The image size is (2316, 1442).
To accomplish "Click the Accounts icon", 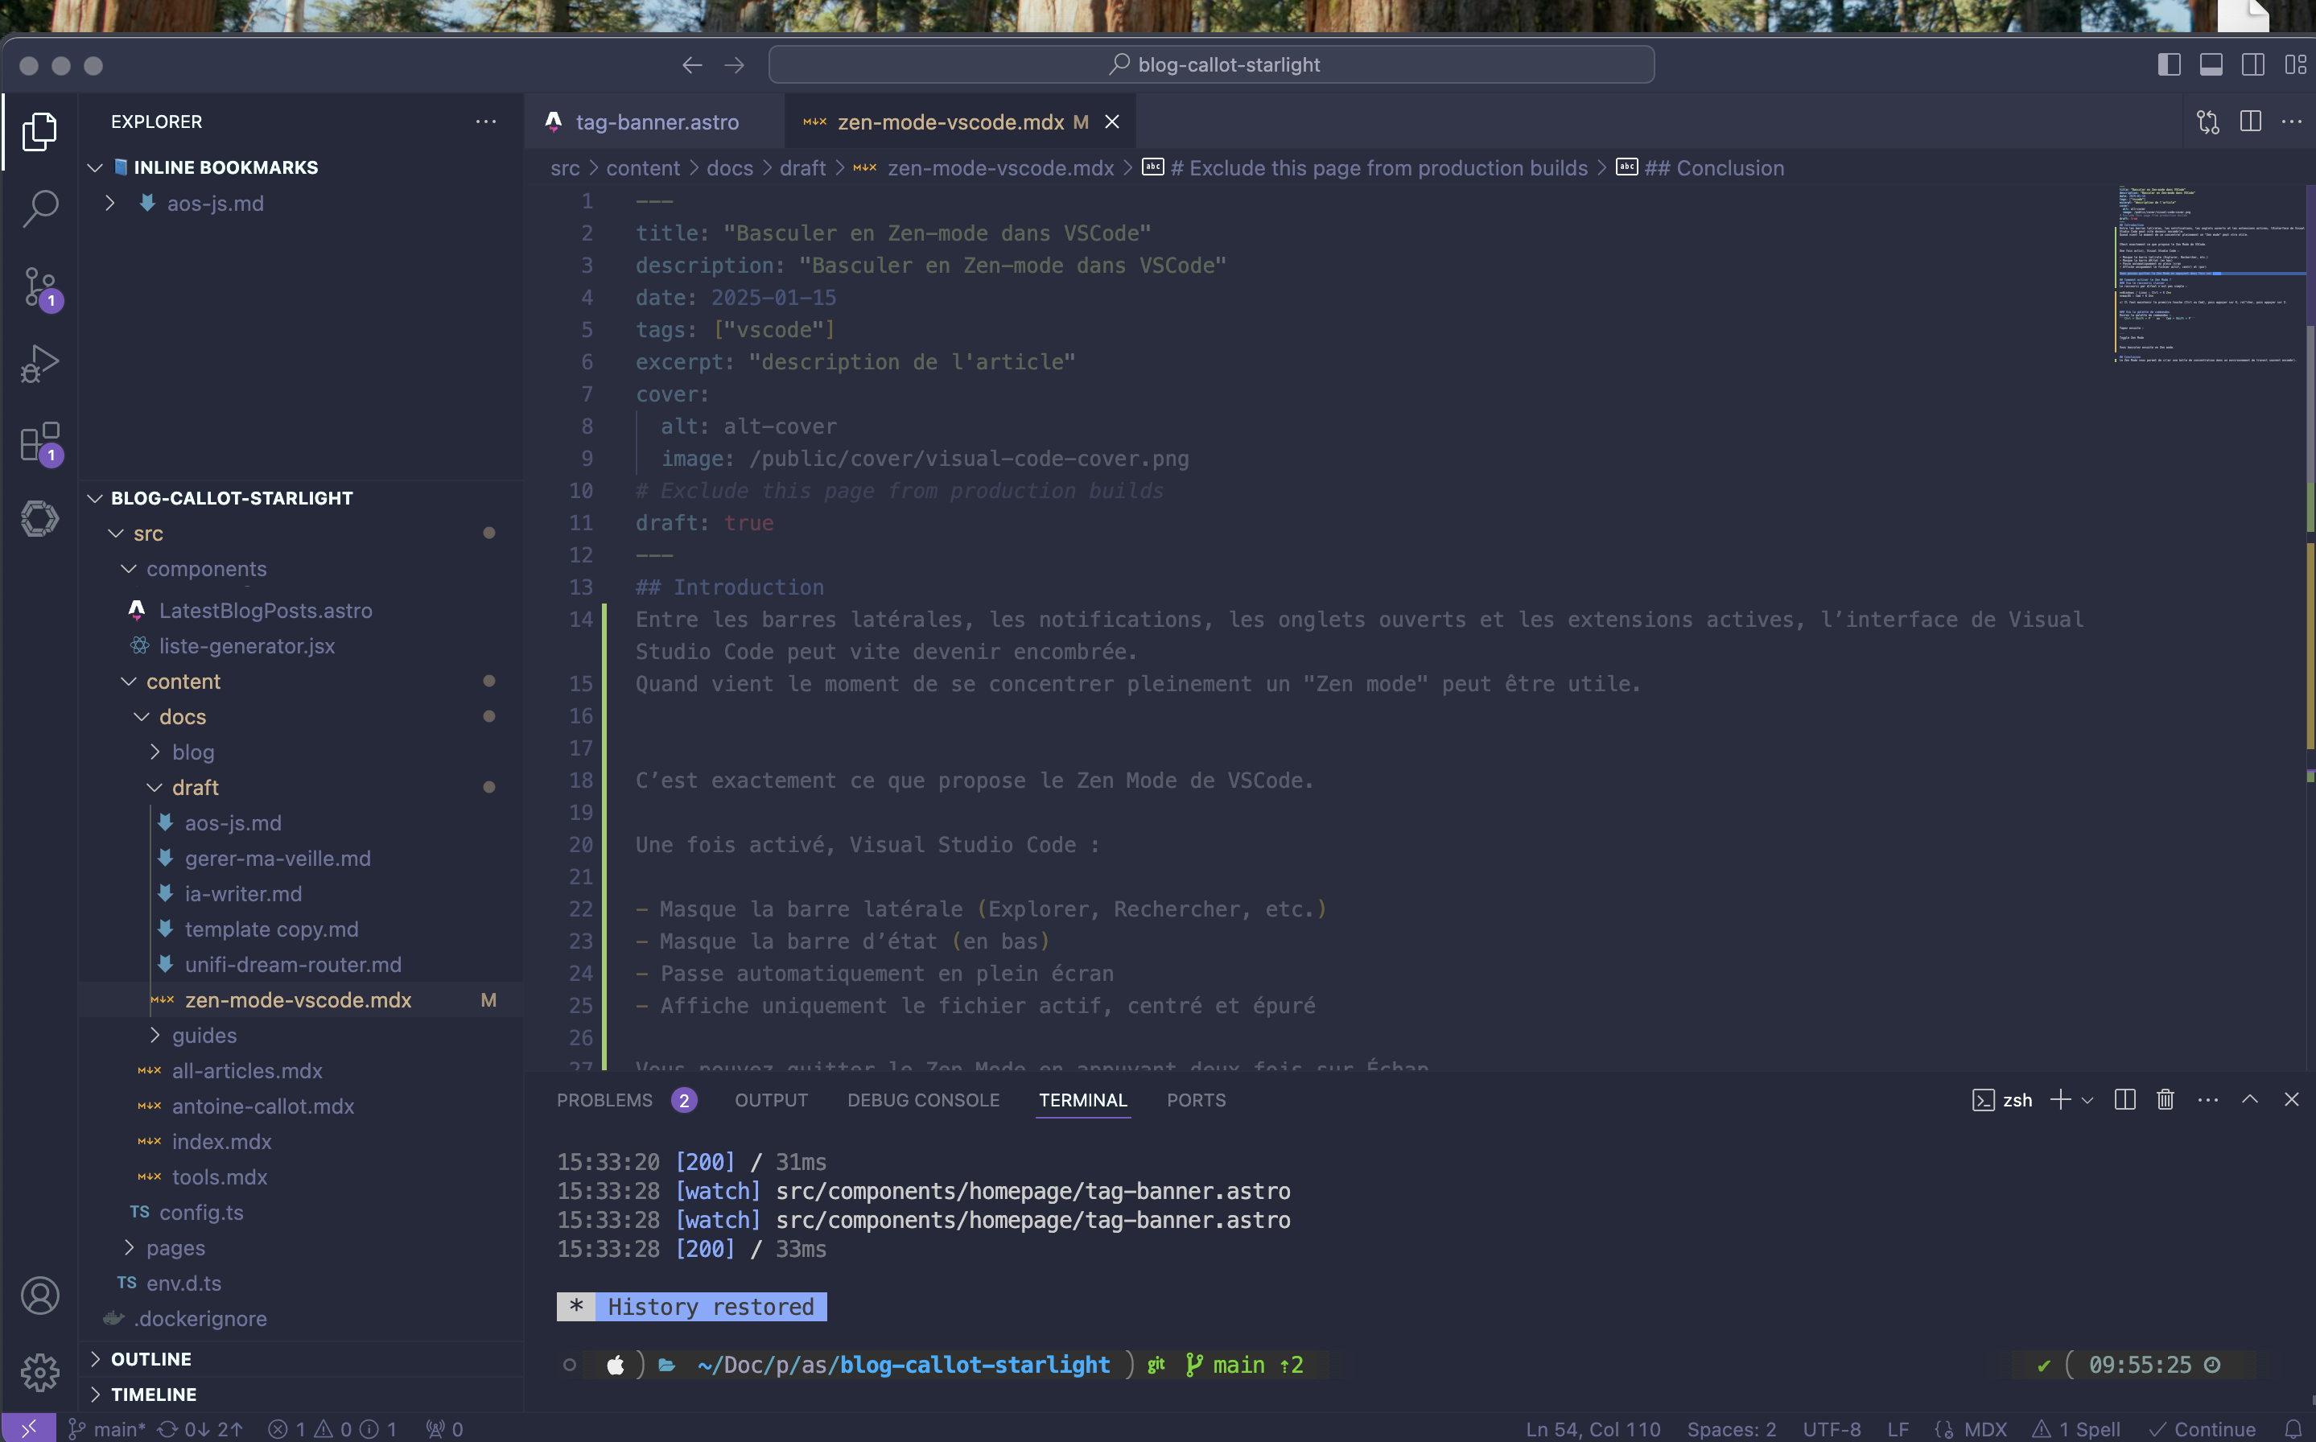I will [x=40, y=1295].
